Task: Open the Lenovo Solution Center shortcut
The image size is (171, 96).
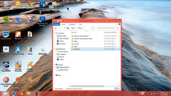Action: 6,82
